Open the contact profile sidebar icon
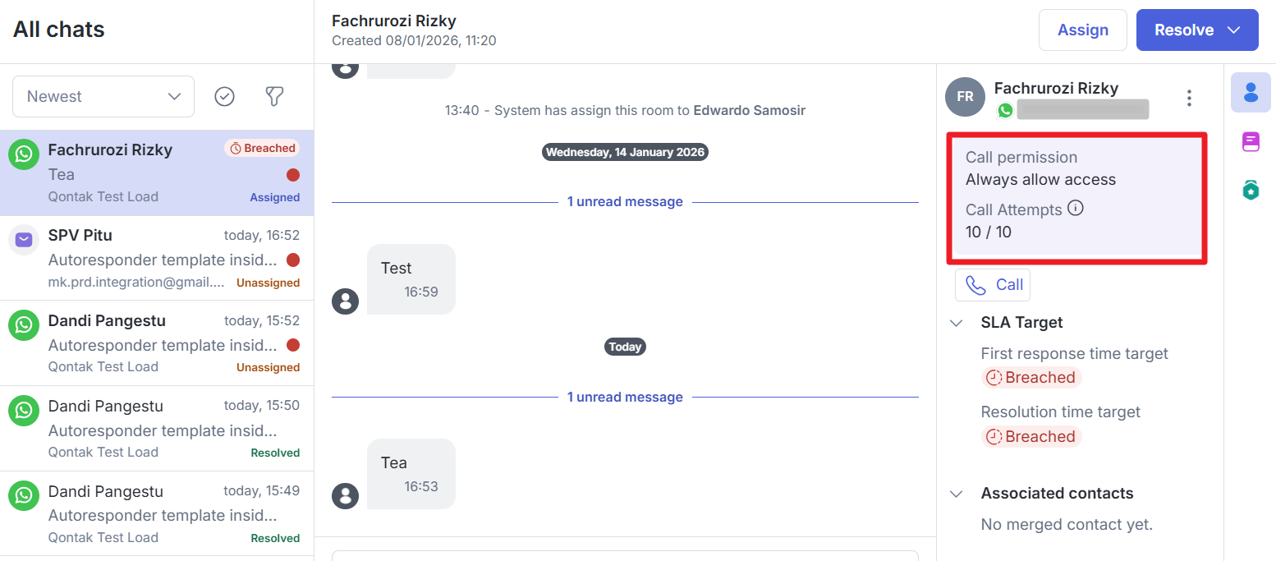 pyautogui.click(x=1251, y=92)
